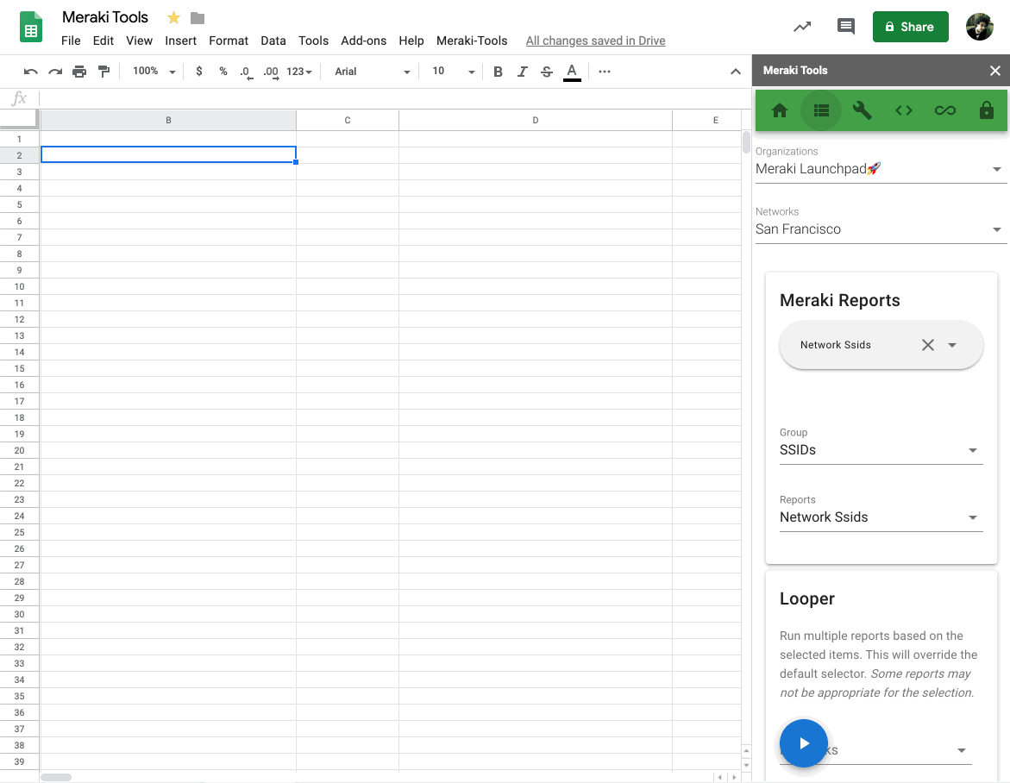Open the text color picker
This screenshot has height=783, width=1010.
point(572,72)
